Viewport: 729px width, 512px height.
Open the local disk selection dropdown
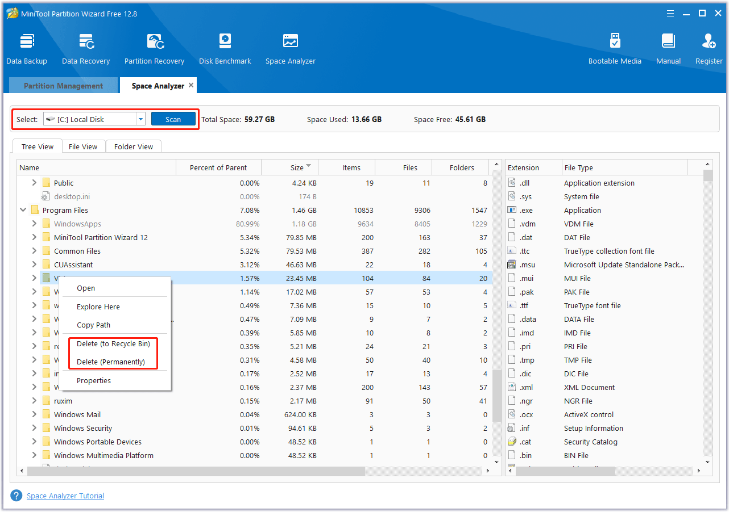pyautogui.click(x=140, y=119)
